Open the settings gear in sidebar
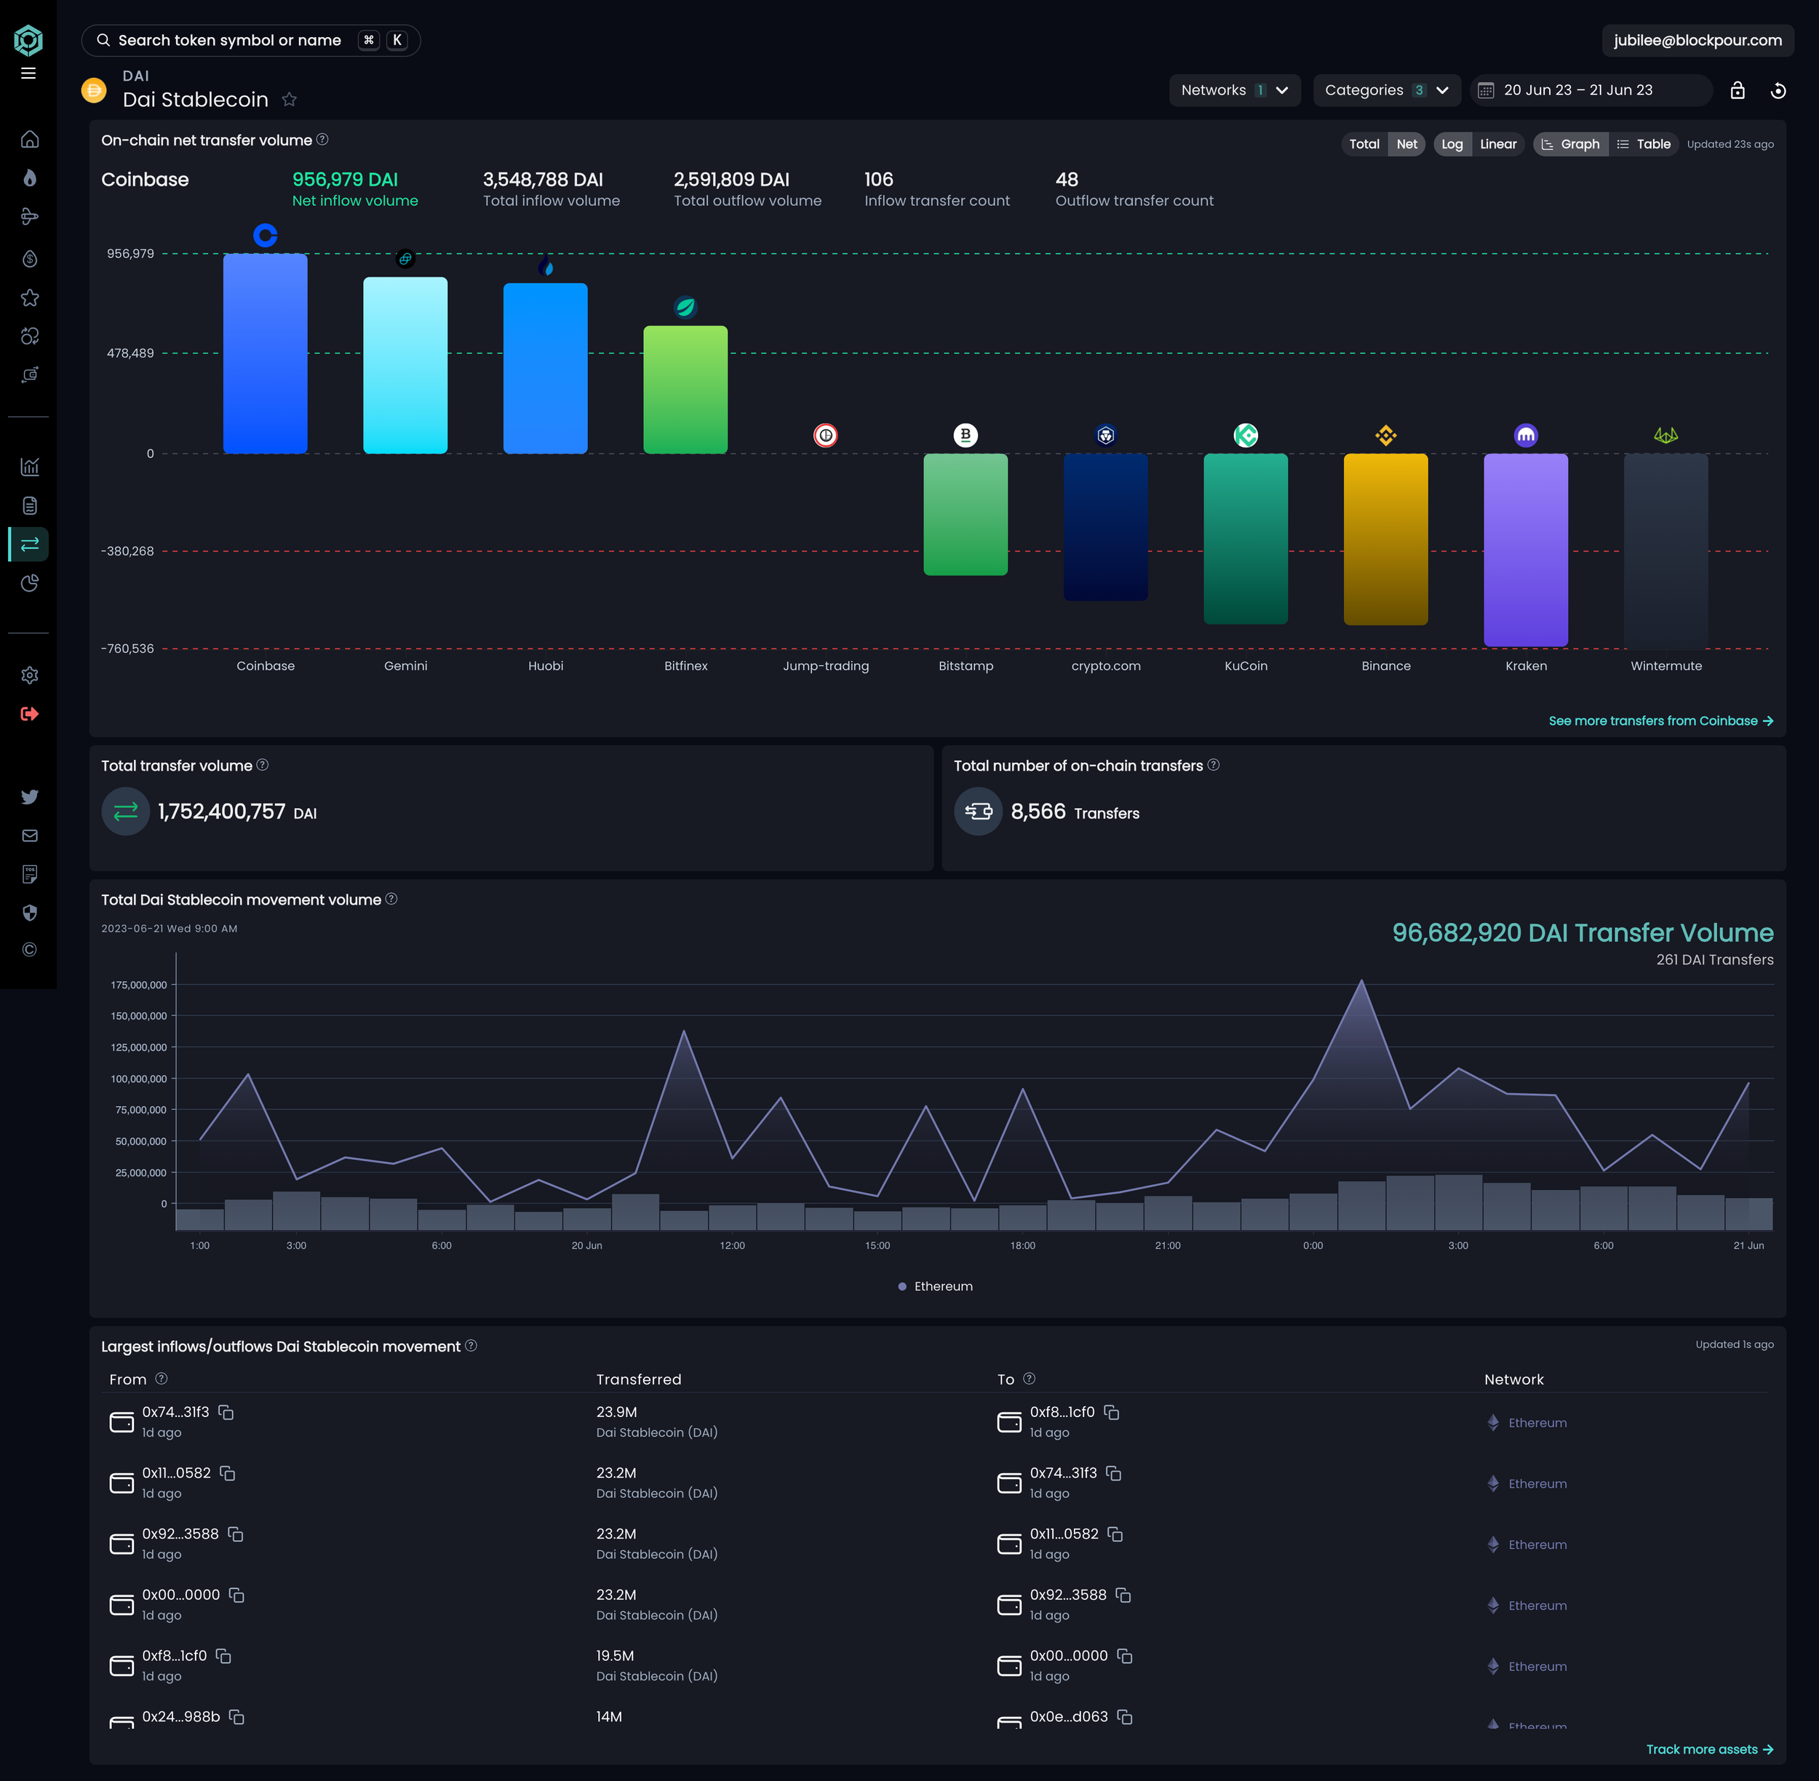Screen dimensions: 1819x1781 (30, 675)
